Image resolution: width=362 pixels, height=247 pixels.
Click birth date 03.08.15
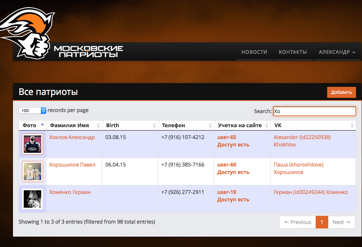pos(115,137)
